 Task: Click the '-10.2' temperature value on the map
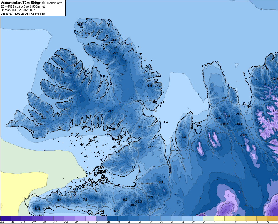[133, 205]
